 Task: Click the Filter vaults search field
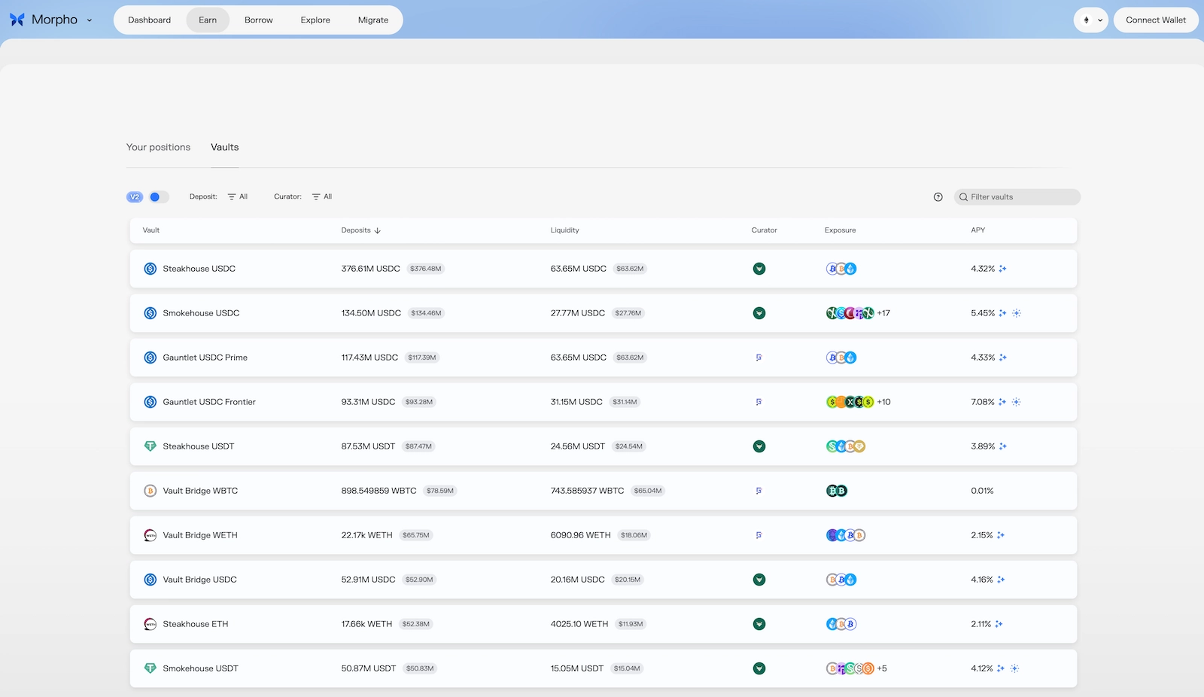(1017, 196)
